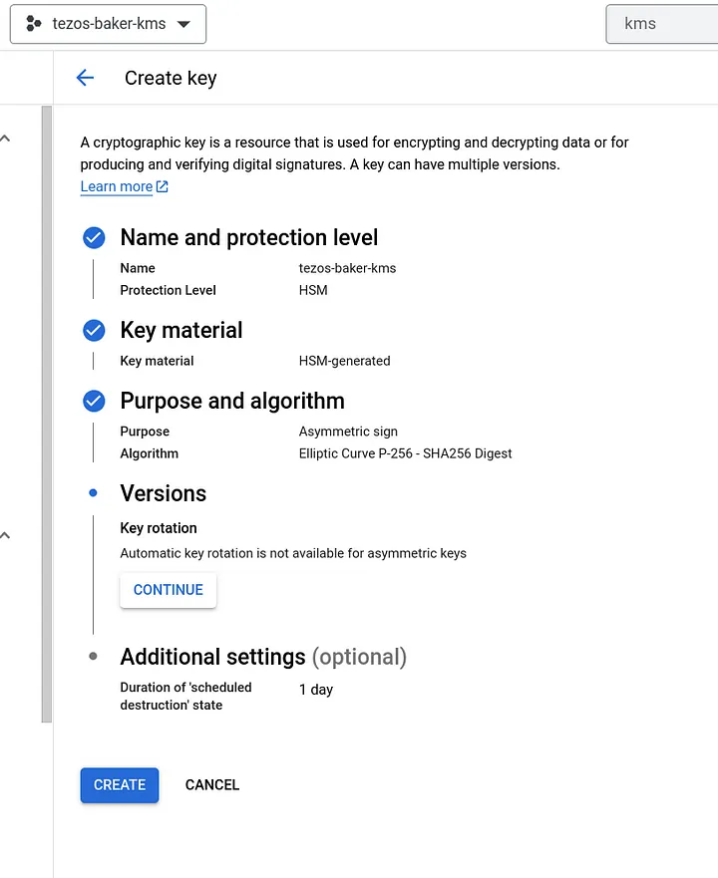Click the checkmark icon beside Key material
Viewport: 718px width, 878px height.
94,330
